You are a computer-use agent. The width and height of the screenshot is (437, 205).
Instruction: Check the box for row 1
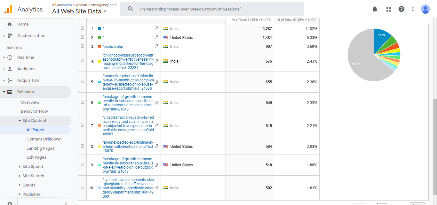pyautogui.click(x=83, y=28)
